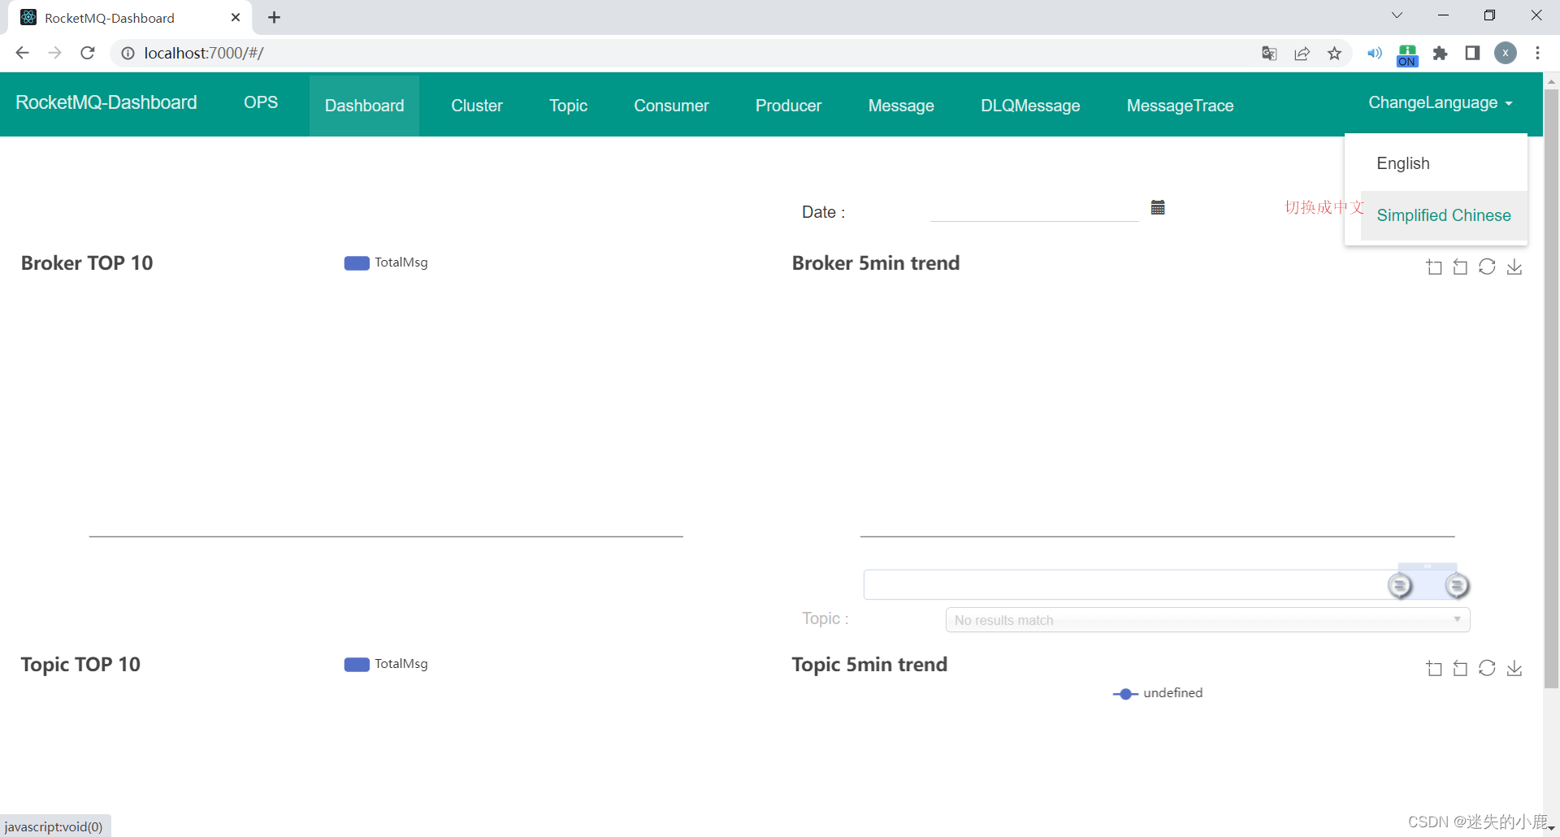
Task: Expand the ChangeLanguage dropdown
Action: (1440, 102)
